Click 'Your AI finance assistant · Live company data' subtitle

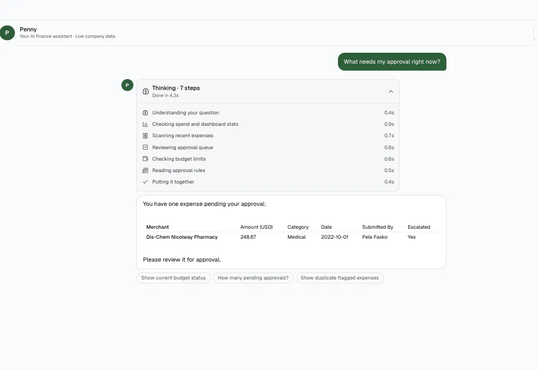(67, 36)
